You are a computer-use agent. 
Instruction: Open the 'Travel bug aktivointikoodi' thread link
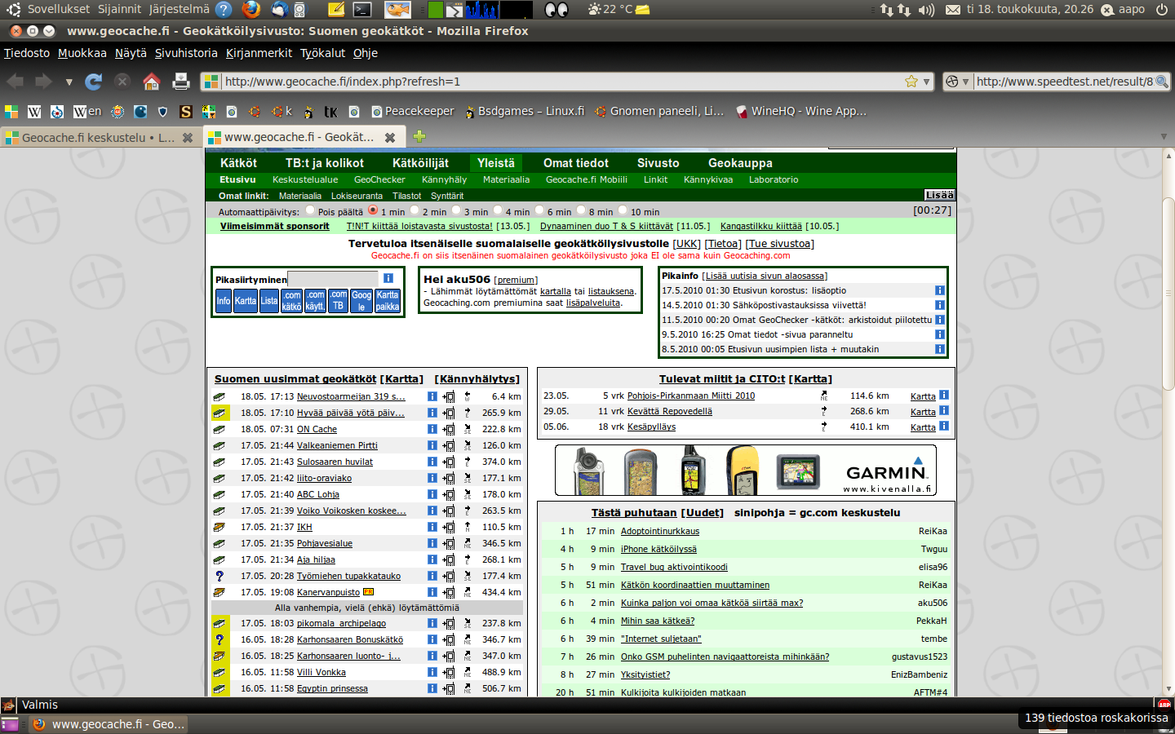click(x=673, y=567)
